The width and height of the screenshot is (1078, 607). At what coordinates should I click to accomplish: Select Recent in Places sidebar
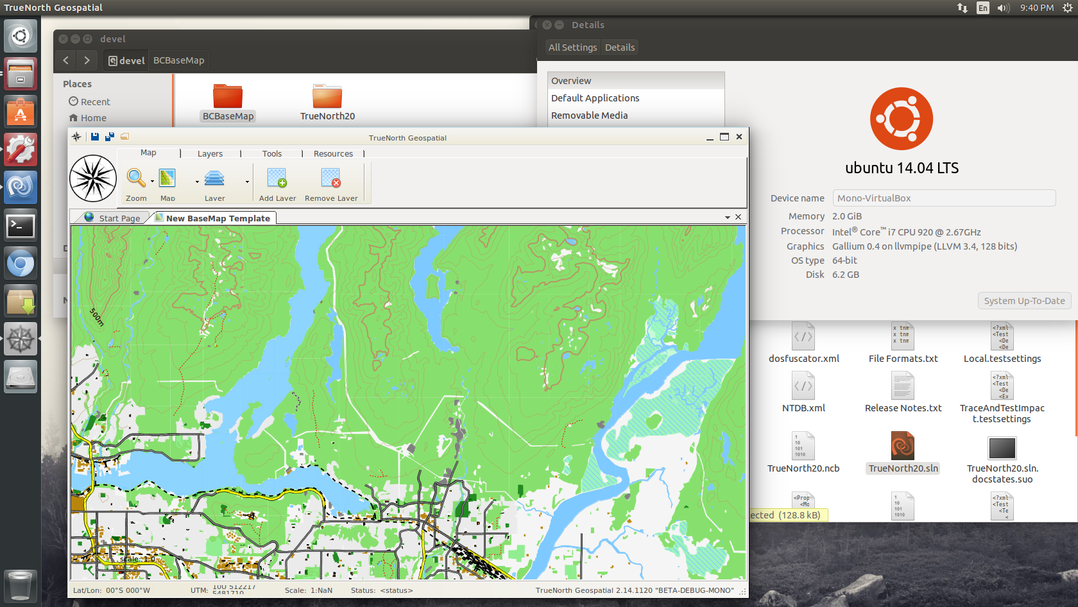tap(90, 101)
